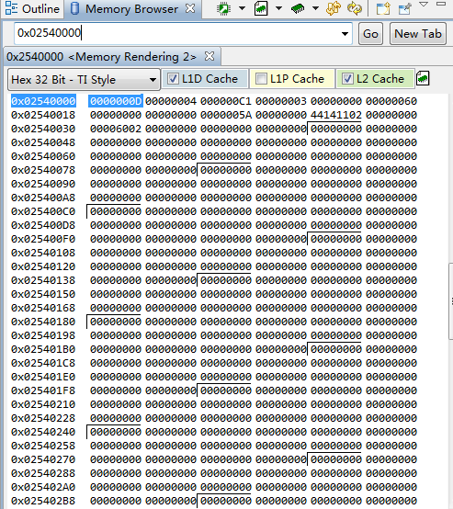This screenshot has width=453, height=509.
Task: Click the memory value 44141102
Action: [336, 115]
